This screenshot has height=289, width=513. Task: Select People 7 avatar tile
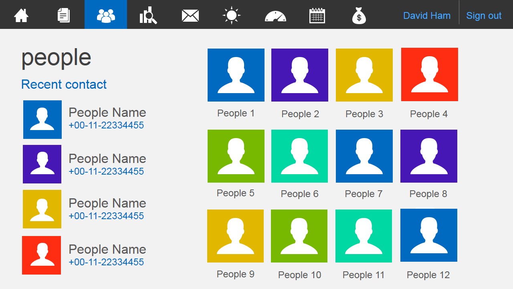point(364,156)
